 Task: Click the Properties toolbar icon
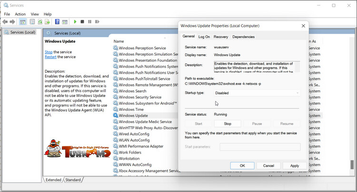[32, 22]
